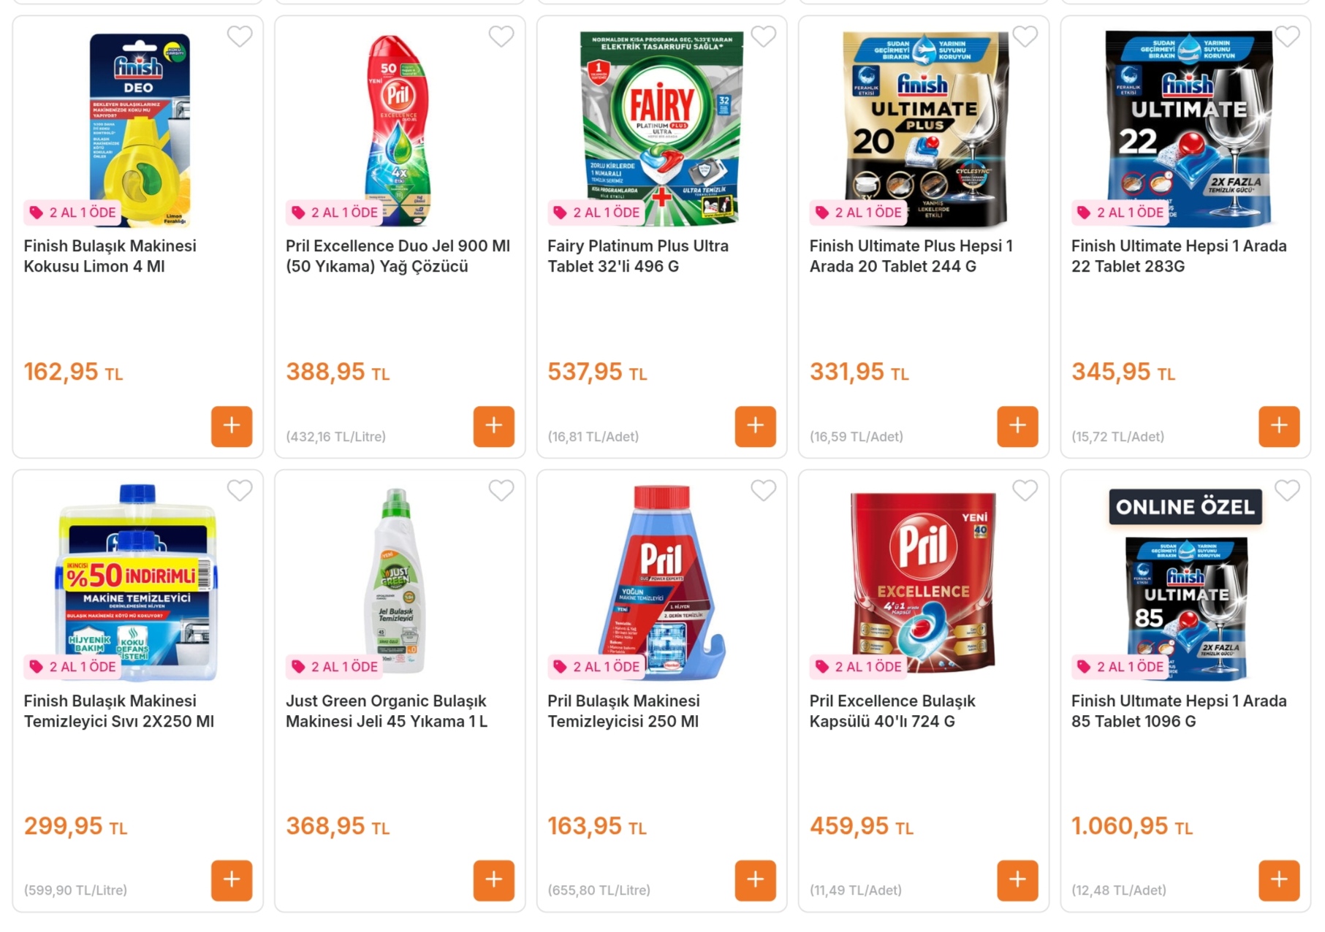Add Pril Excellence Duo Jel 900 Ml to cart
The height and width of the screenshot is (932, 1325).
pyautogui.click(x=493, y=426)
